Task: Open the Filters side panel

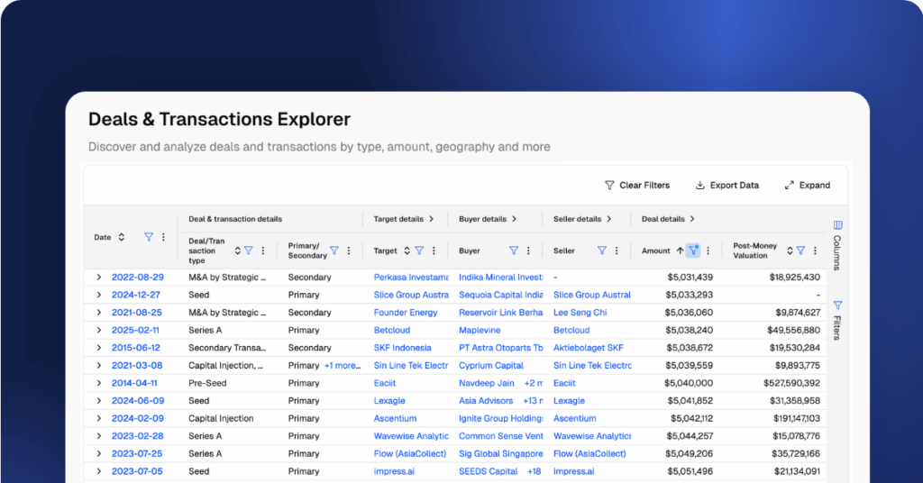Action: click(837, 320)
